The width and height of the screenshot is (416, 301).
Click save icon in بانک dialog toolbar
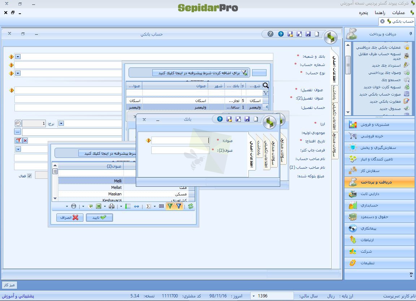pos(247,119)
